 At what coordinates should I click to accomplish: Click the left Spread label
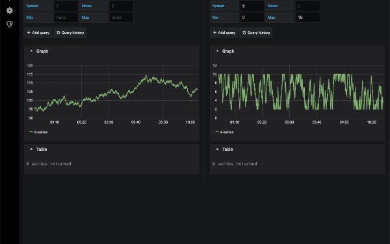click(32, 6)
